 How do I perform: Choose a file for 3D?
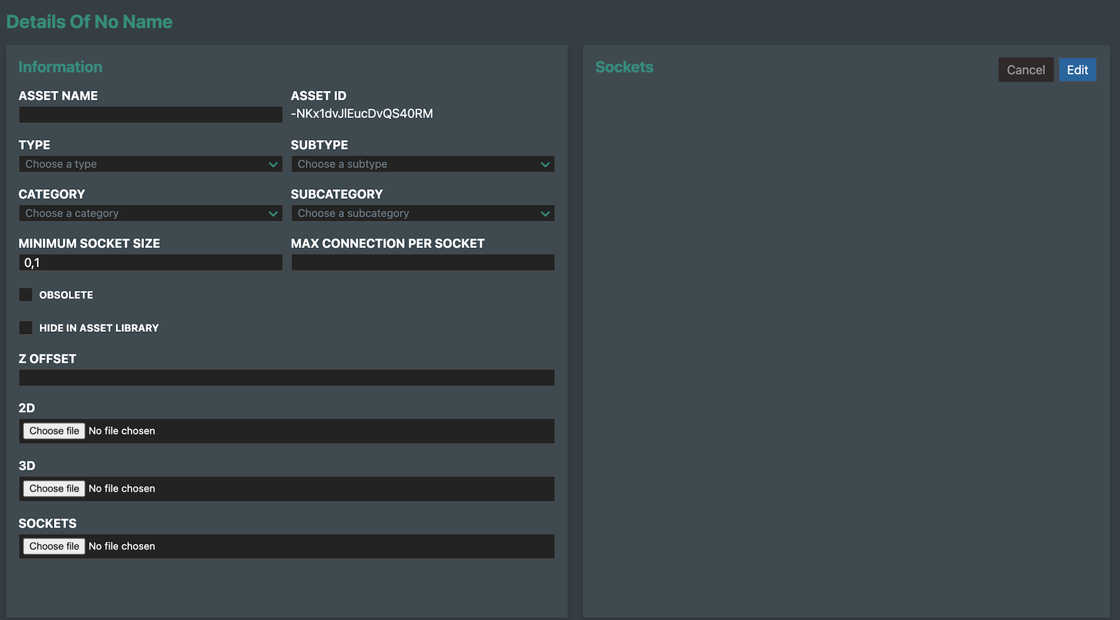click(54, 489)
